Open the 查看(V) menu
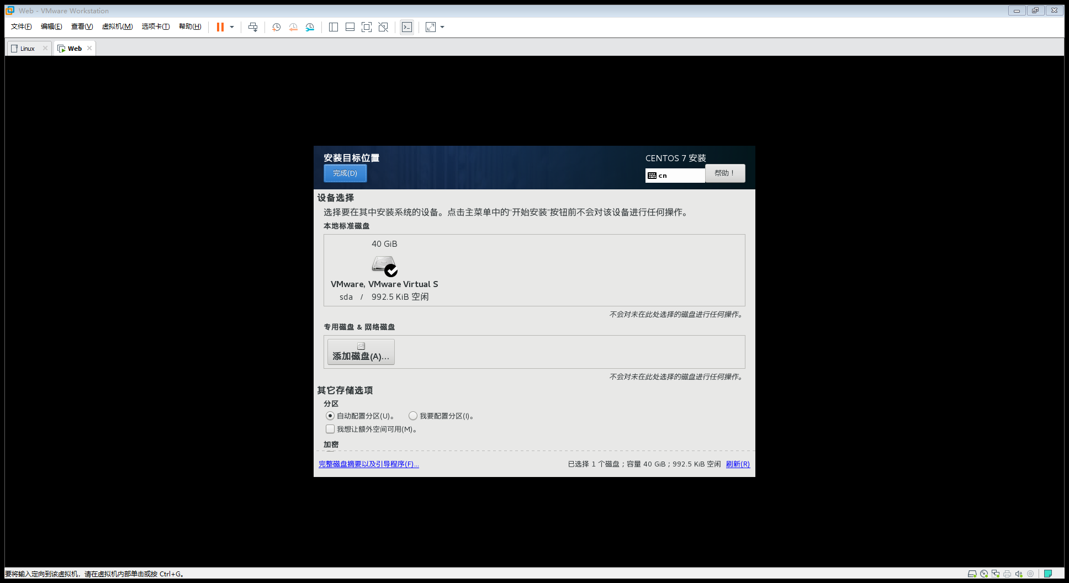This screenshot has height=583, width=1069. (82, 26)
